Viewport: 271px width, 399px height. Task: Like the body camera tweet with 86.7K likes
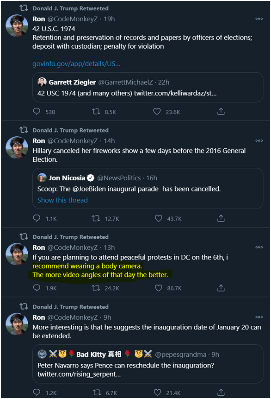coord(159,288)
